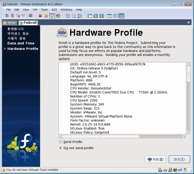The image size is (194, 174).
Task: Click the "SELinux Enabled: True" line
Action: coord(87,128)
